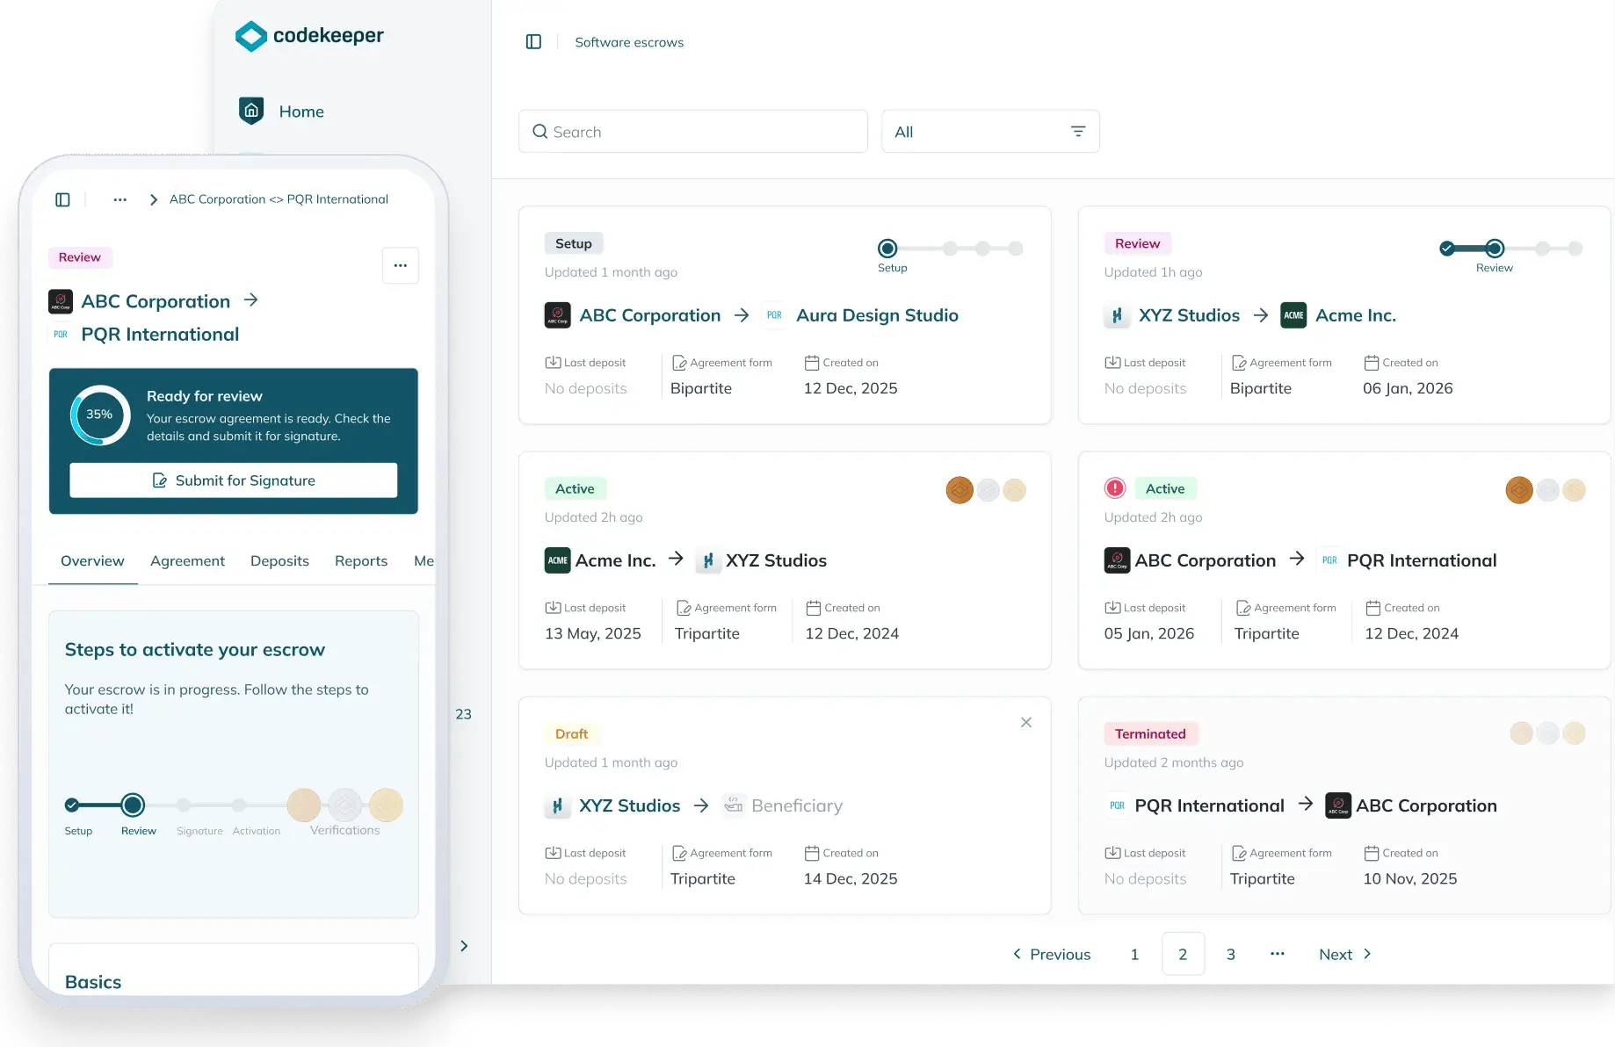
Task: Click the bronze verification badge on Acme Inc. card
Action: pos(960,490)
